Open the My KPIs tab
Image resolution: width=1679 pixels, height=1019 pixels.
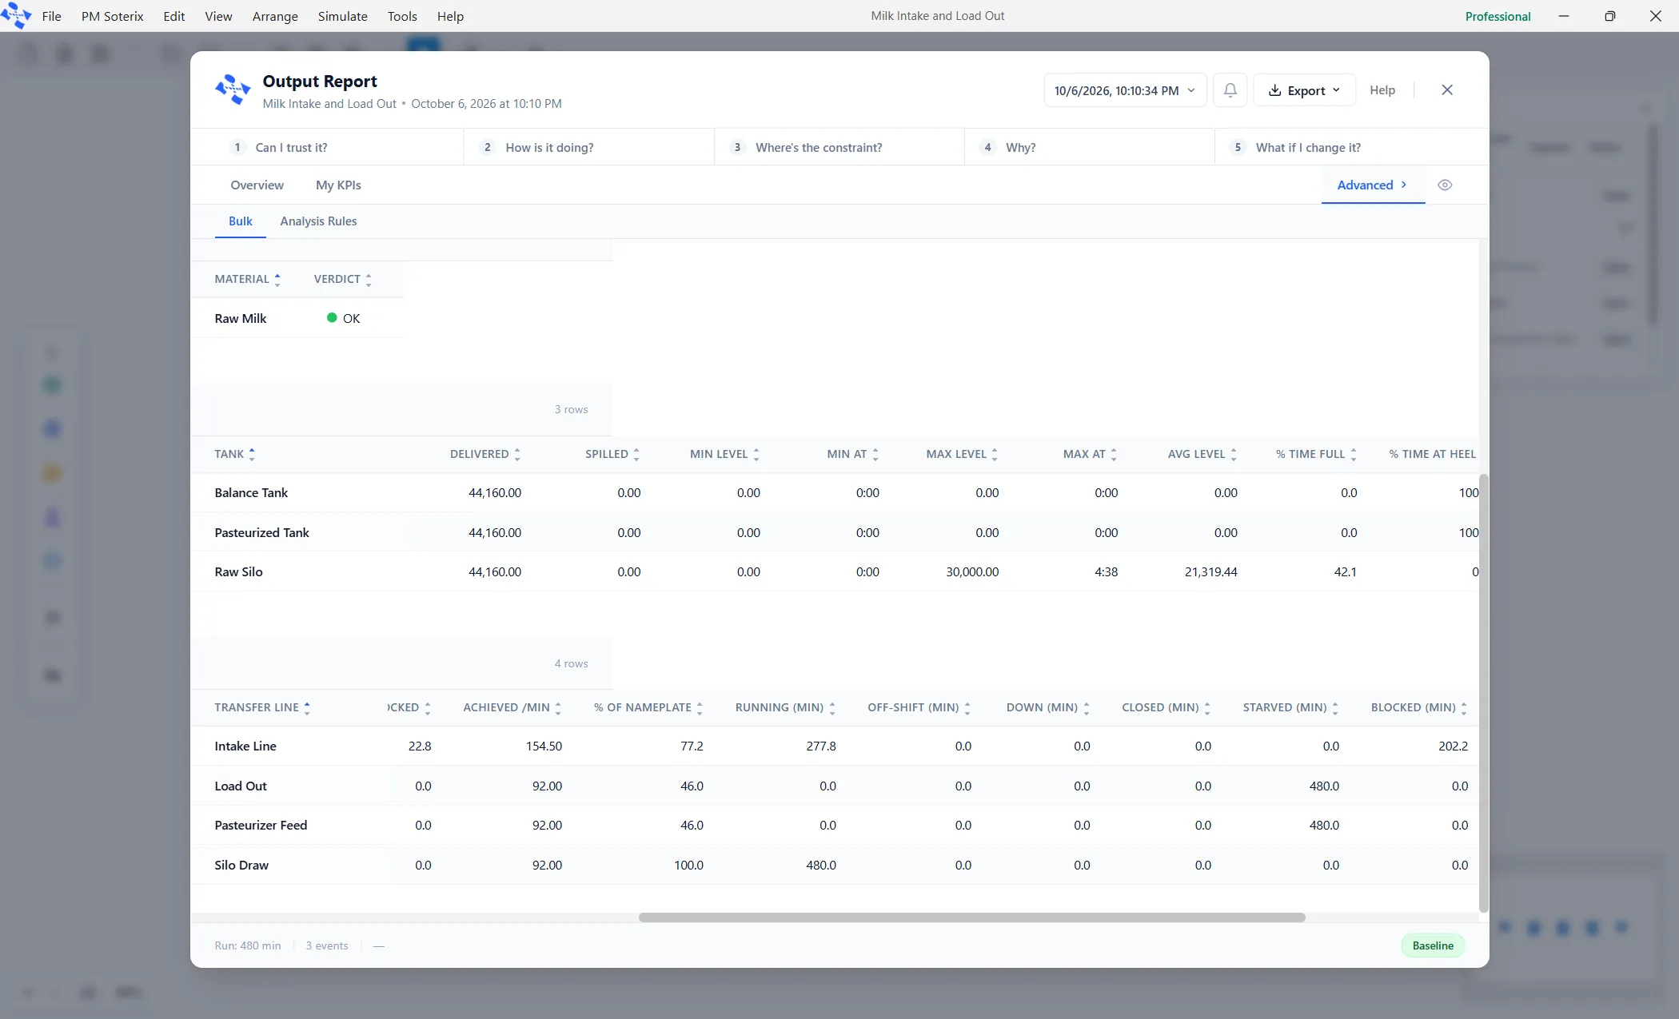pos(338,185)
